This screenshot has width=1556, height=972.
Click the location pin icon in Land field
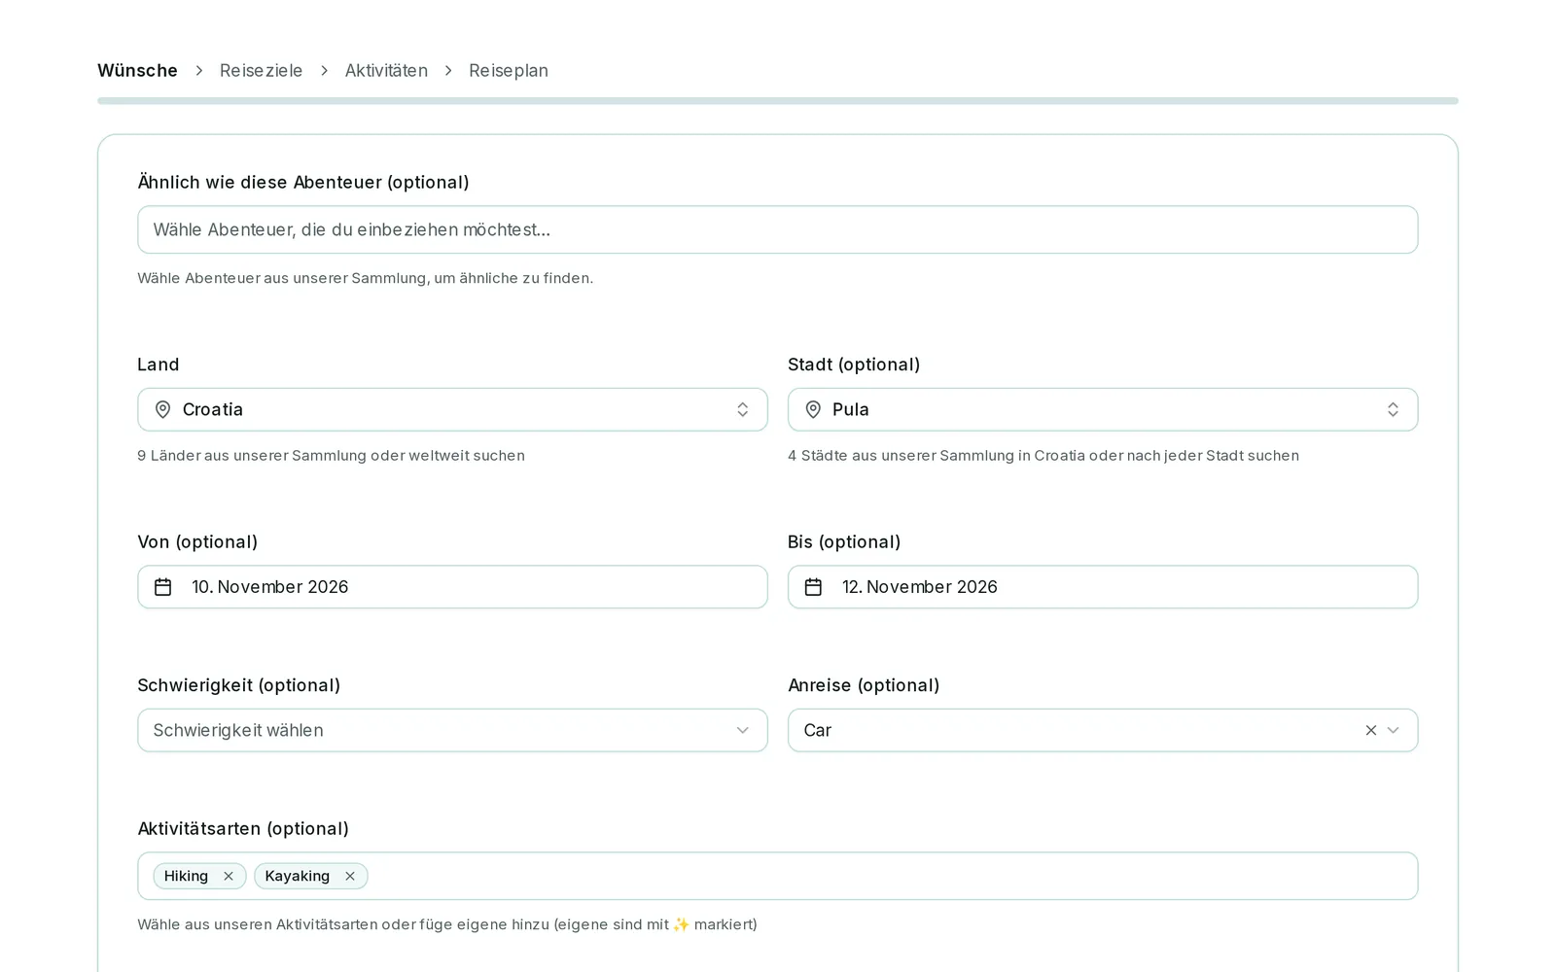(163, 410)
